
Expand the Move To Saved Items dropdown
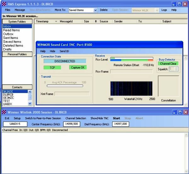pyautogui.click(x=95, y=10)
